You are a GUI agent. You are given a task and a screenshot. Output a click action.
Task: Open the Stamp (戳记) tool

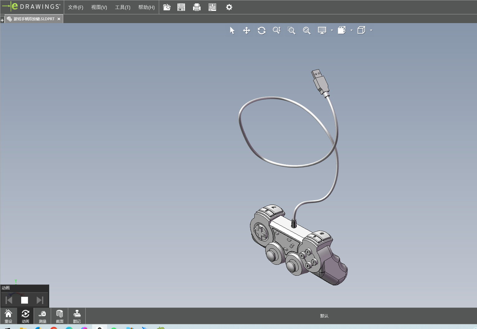click(x=77, y=316)
